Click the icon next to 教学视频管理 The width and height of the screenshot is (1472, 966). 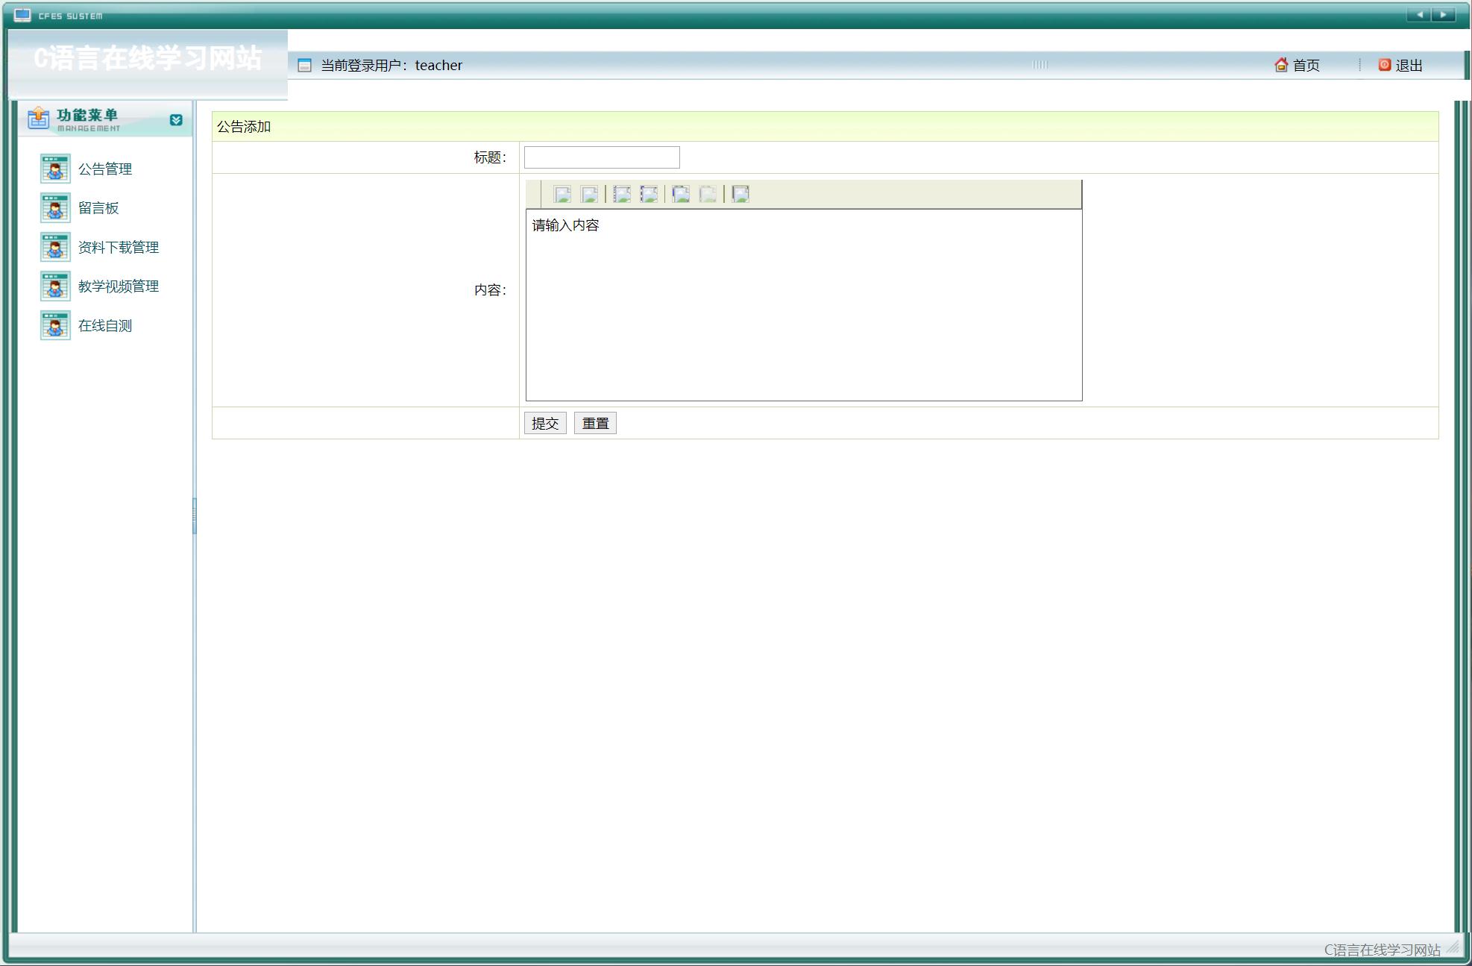coord(55,286)
